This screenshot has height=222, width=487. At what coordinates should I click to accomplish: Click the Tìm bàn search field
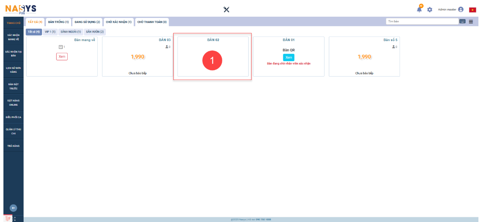click(x=421, y=21)
